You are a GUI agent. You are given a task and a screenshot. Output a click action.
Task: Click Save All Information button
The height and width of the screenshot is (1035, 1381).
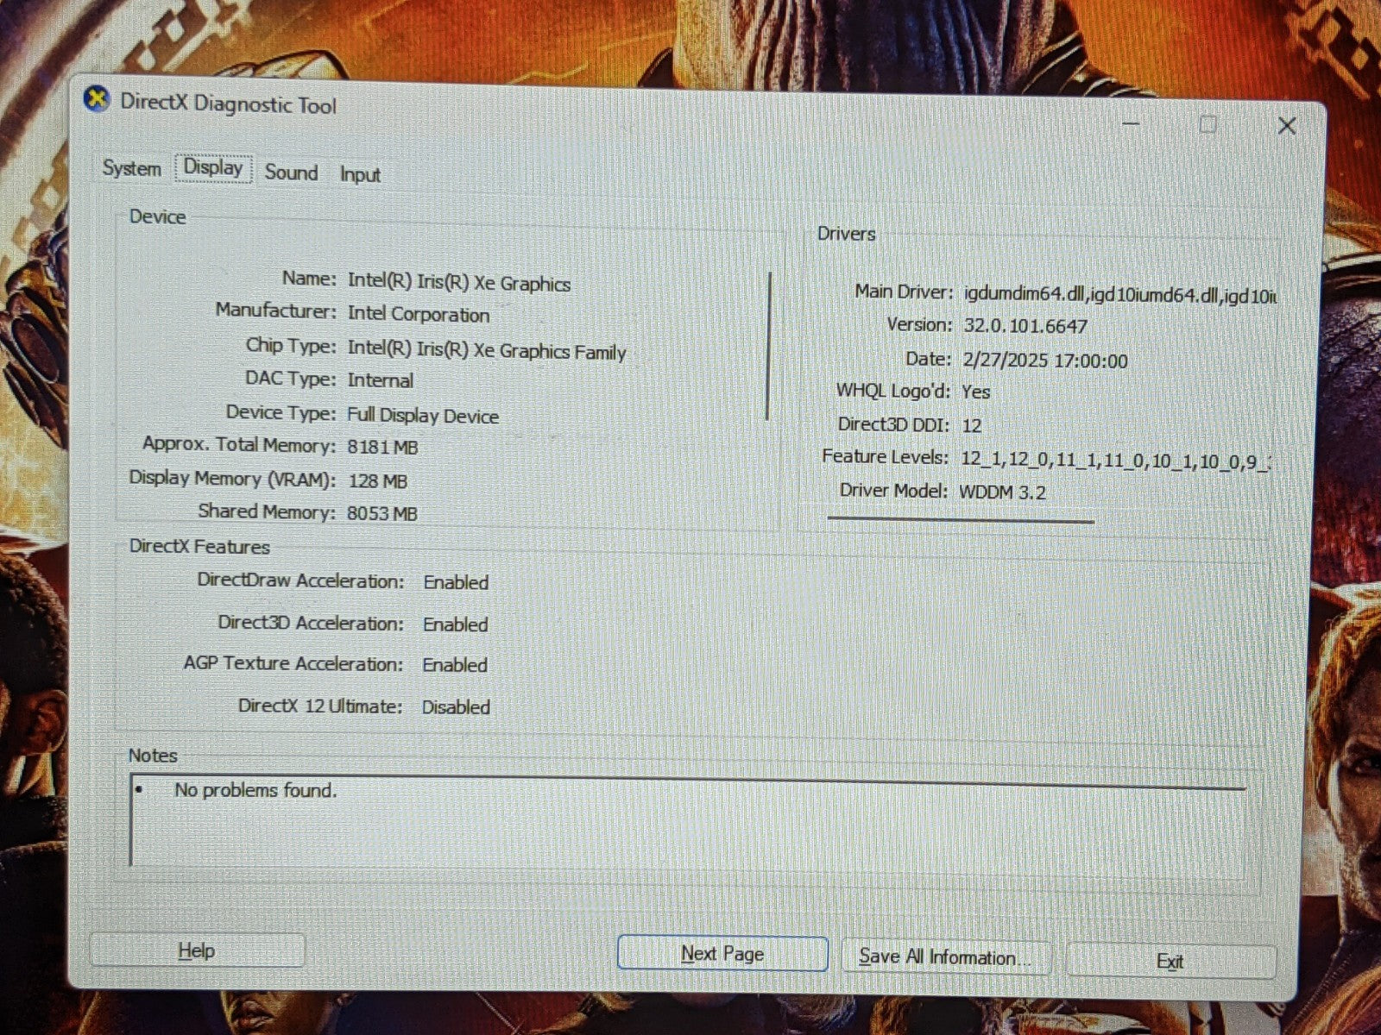945,957
